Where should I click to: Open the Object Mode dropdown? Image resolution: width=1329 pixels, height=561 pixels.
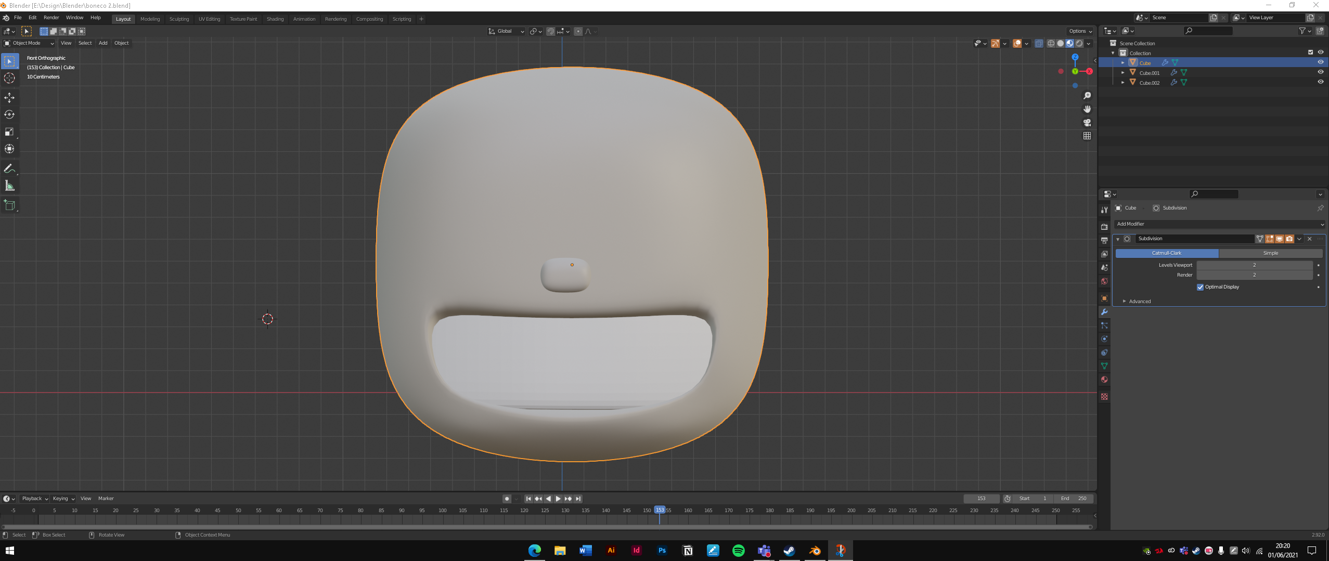pyautogui.click(x=29, y=43)
